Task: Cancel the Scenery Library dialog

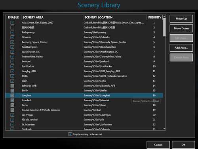Action: [x=158, y=145]
